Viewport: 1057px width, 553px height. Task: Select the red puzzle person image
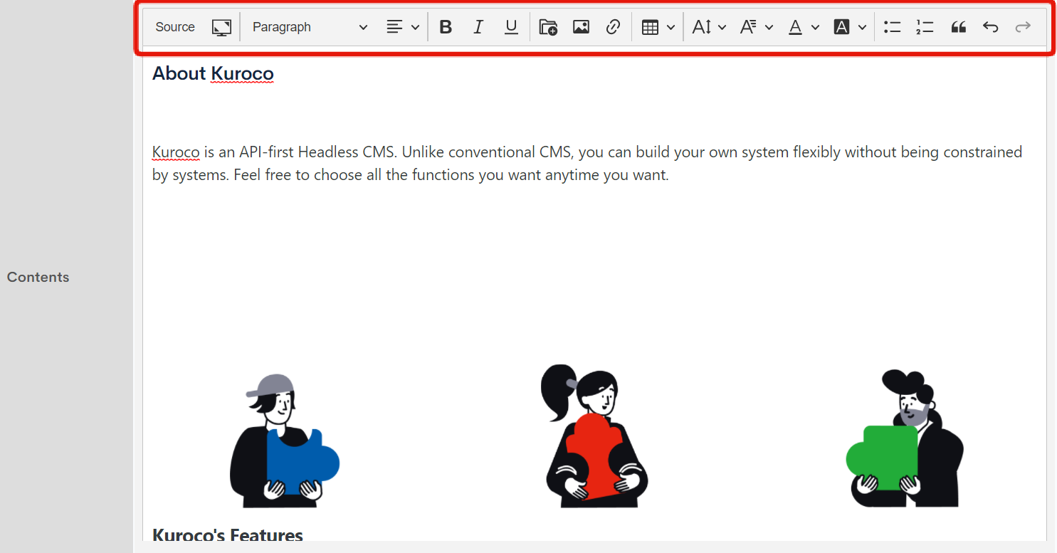pos(595,436)
